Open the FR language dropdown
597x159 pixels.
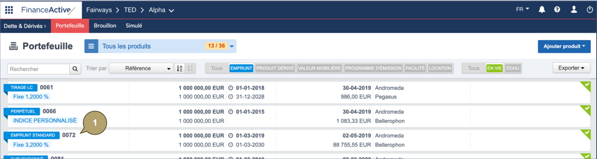[x=522, y=10]
